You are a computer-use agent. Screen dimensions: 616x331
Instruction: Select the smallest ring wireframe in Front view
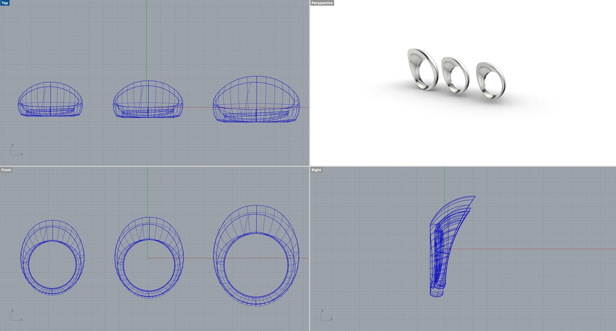53,257
